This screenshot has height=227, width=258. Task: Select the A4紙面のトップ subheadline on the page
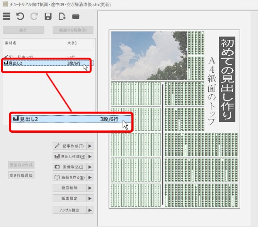click(x=212, y=91)
